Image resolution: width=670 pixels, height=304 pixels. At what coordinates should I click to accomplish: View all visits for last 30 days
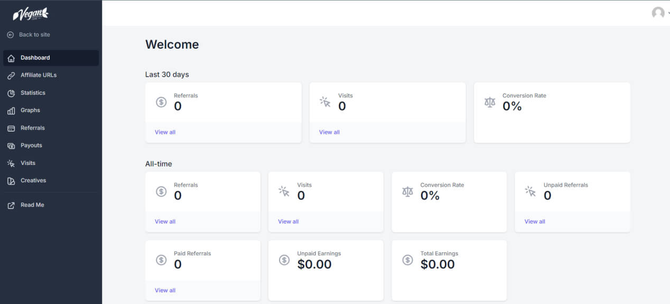click(x=329, y=132)
